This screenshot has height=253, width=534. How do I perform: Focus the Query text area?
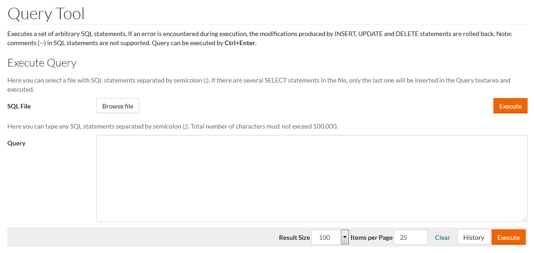click(x=311, y=178)
